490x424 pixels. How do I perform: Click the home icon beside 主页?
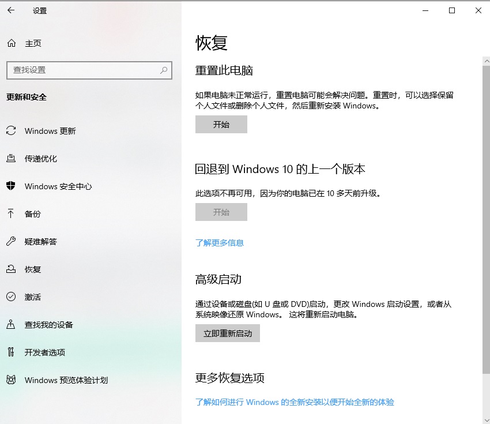tap(12, 43)
